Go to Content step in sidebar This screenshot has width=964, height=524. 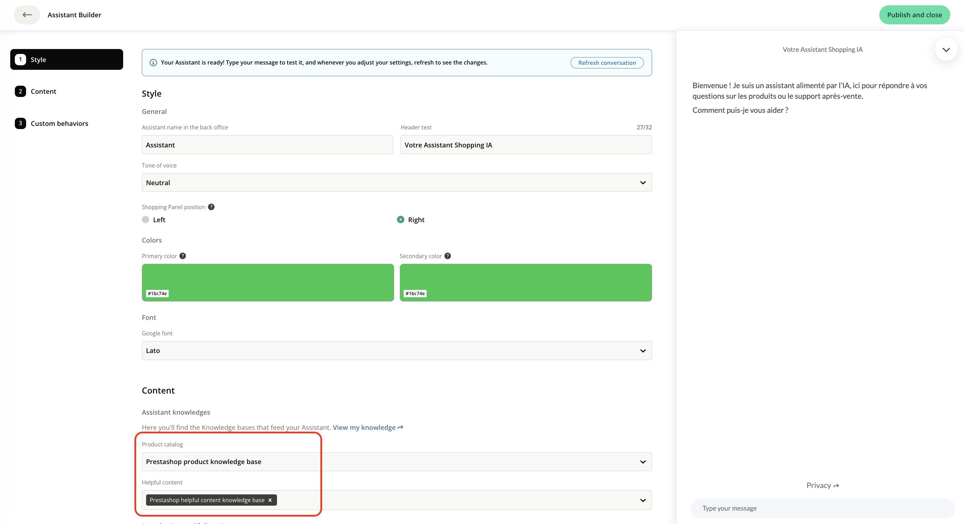[x=43, y=91]
